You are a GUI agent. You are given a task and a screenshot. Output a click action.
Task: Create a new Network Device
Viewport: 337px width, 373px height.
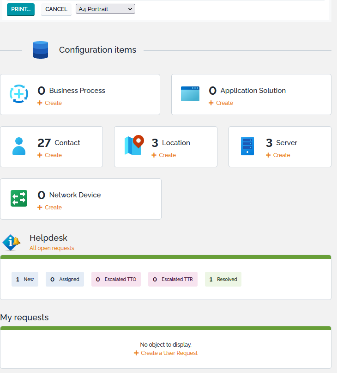[x=50, y=208]
